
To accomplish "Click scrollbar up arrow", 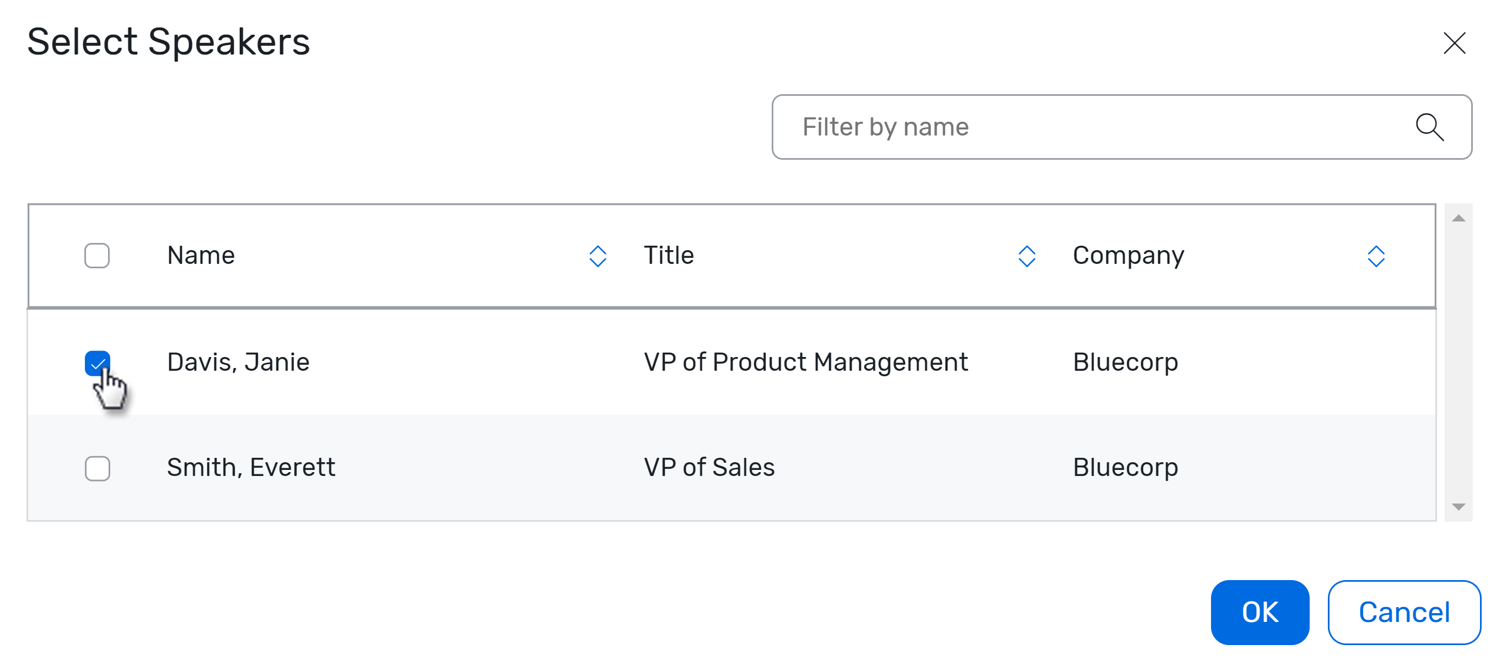I will coord(1458,219).
